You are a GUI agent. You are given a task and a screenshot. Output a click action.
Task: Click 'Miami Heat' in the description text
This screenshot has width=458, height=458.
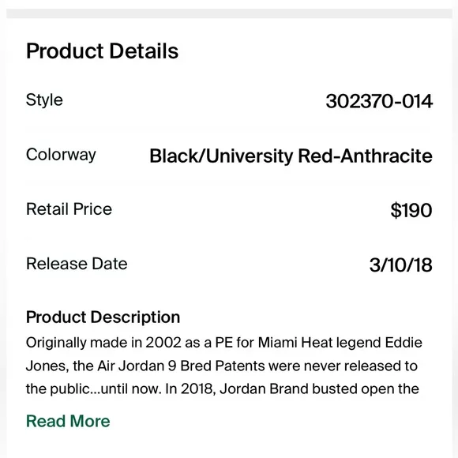tap(295, 343)
